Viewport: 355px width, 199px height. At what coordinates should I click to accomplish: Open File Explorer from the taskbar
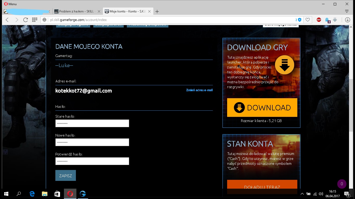coord(45,194)
